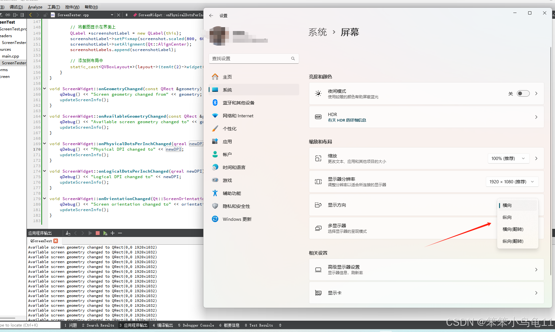Image resolution: width=555 pixels, height=332 pixels.
Task: Close ScreenTester.cpp using the X in editor toolbar
Action: point(118,15)
